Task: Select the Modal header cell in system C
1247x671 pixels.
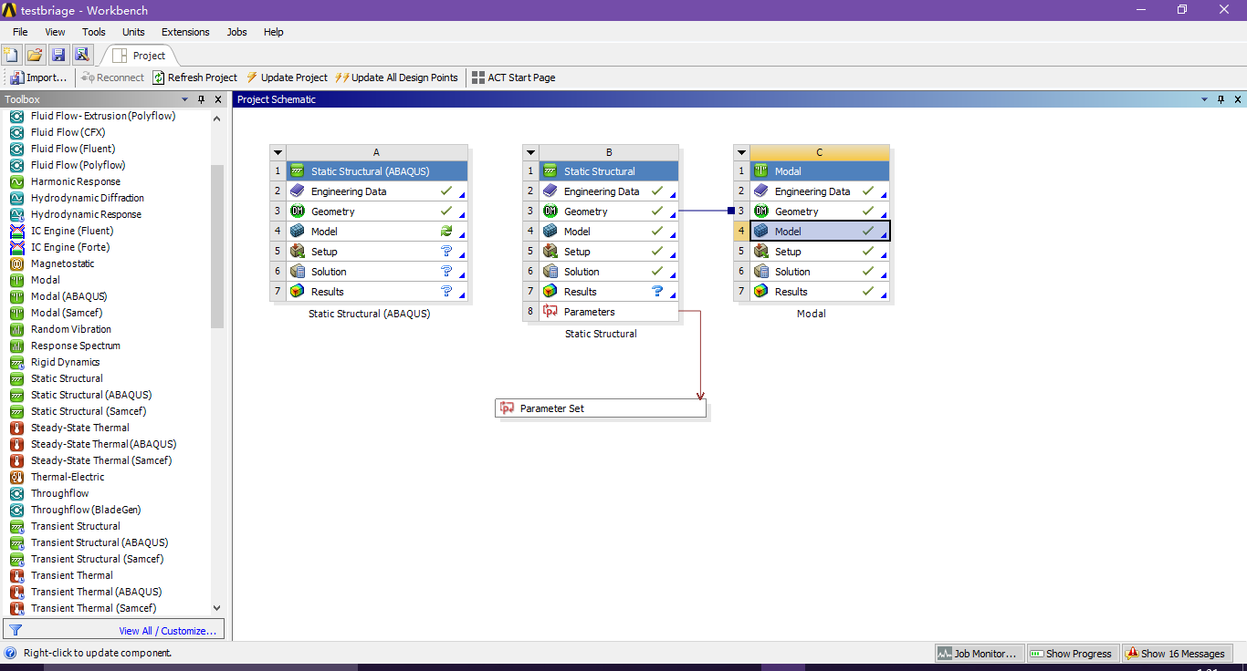Action: coord(820,171)
